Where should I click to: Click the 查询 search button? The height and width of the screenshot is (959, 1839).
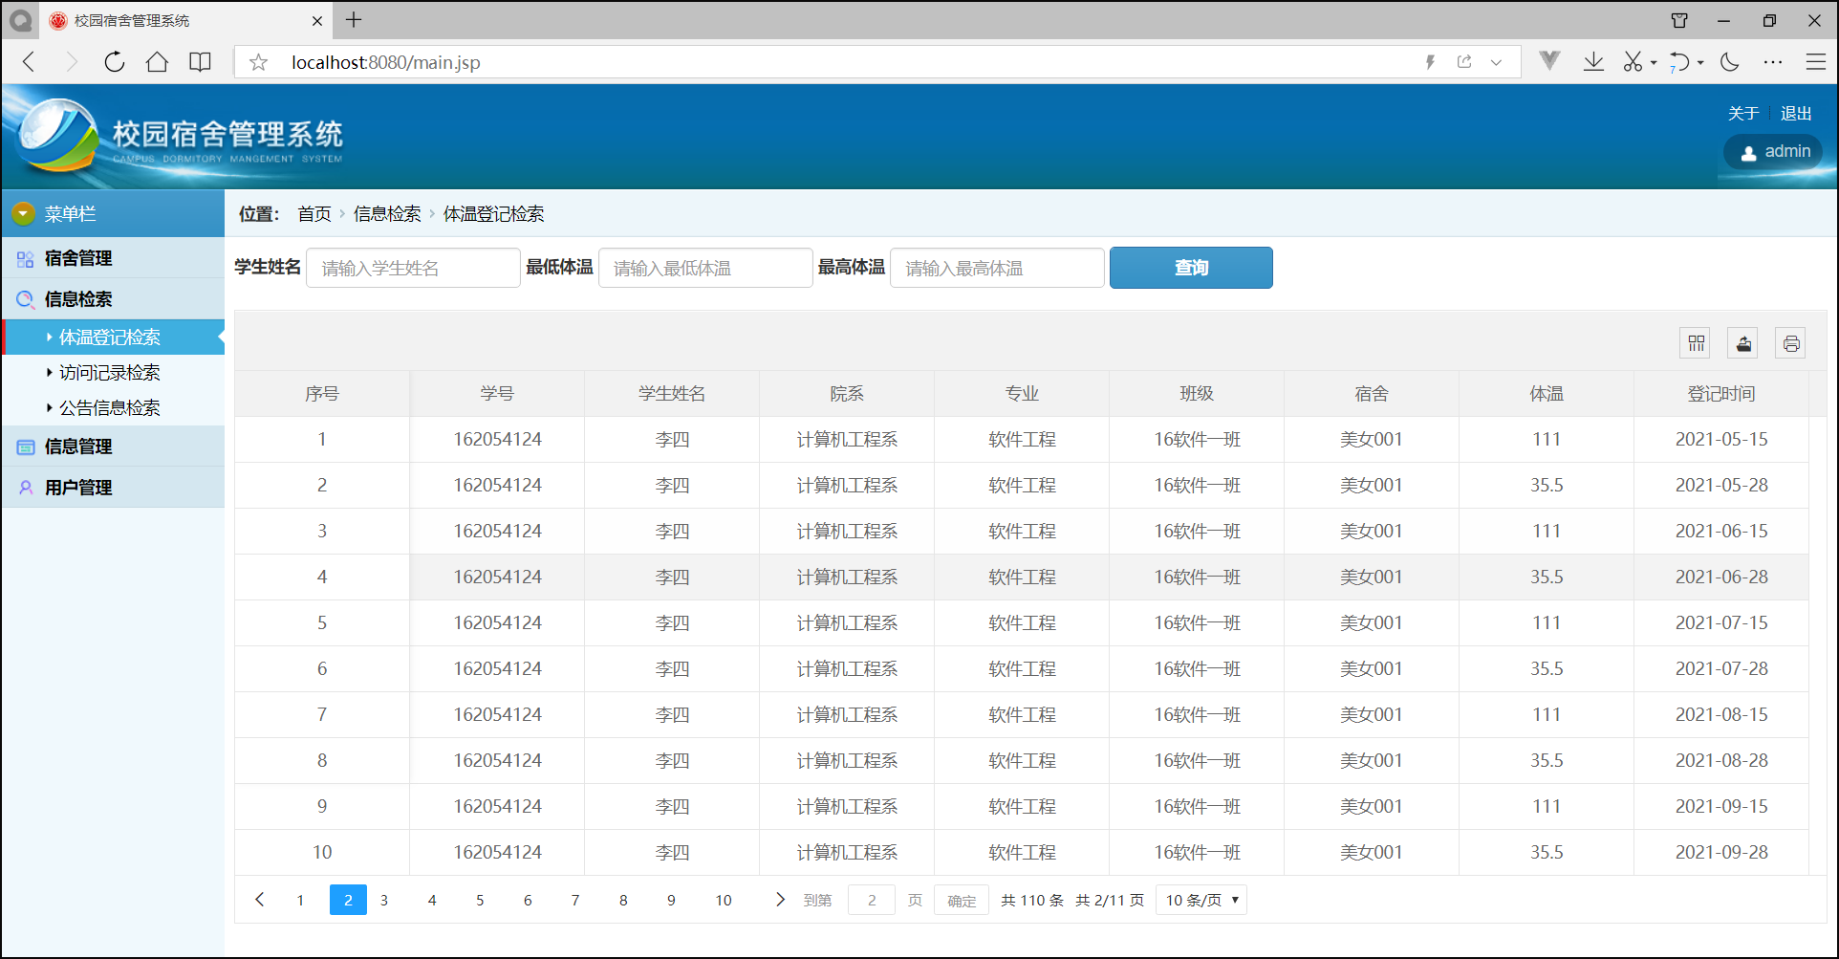pos(1191,268)
